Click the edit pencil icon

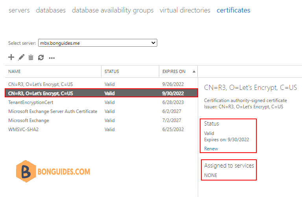click(x=21, y=57)
